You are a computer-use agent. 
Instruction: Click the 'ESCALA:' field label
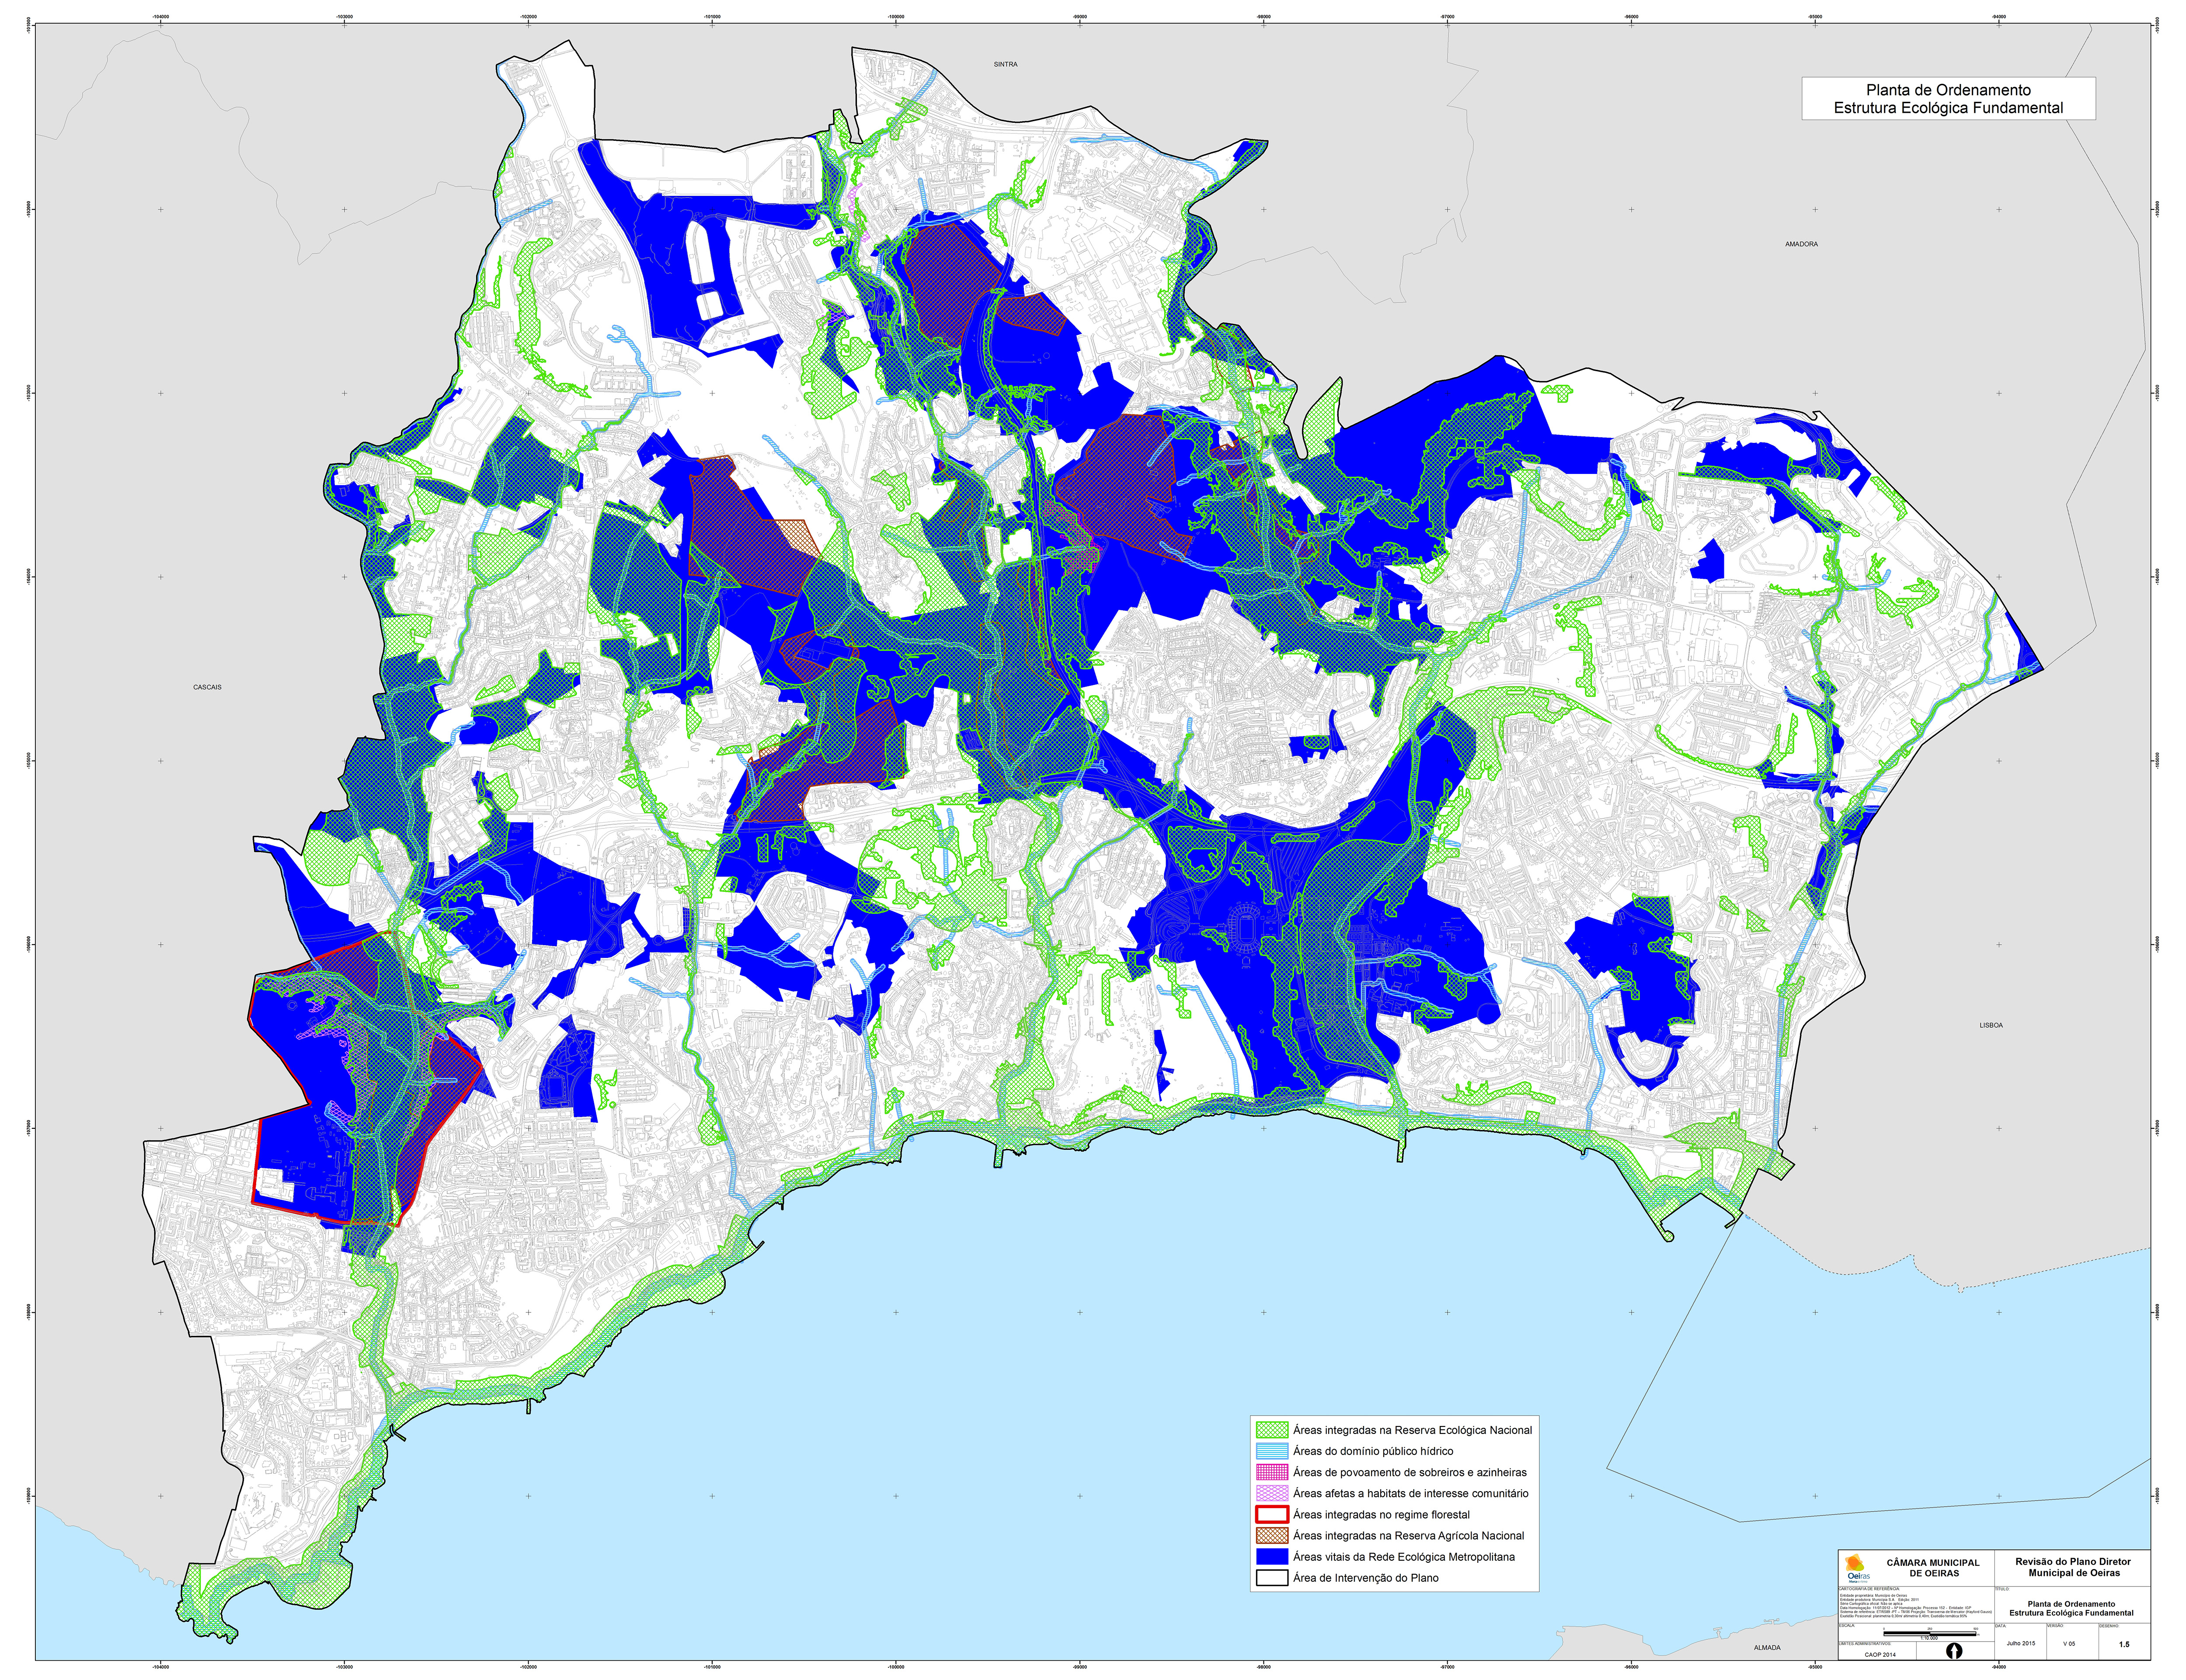coord(1847,1625)
